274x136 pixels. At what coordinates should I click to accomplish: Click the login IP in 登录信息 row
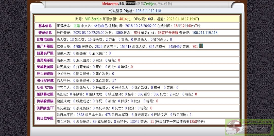point(205,33)
